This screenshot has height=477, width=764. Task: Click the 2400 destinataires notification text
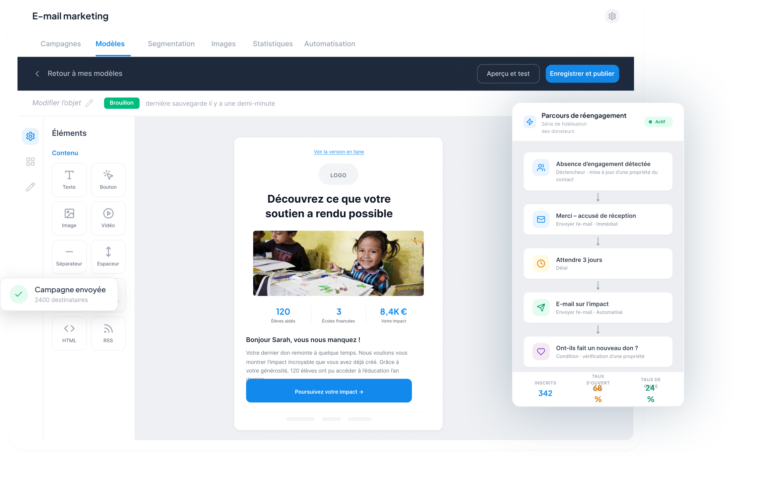pos(61,300)
